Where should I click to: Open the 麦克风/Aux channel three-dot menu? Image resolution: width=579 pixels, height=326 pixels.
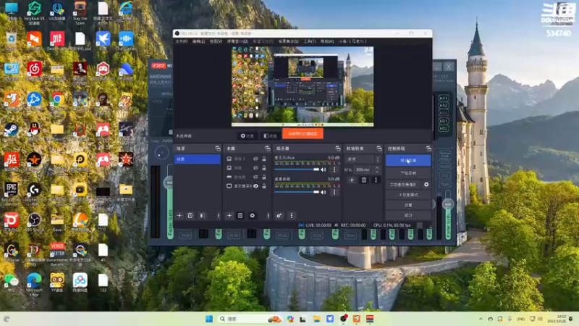click(334, 170)
